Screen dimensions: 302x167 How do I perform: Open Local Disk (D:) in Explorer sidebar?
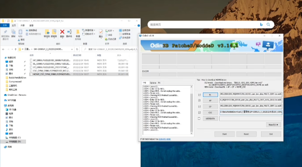13,141
